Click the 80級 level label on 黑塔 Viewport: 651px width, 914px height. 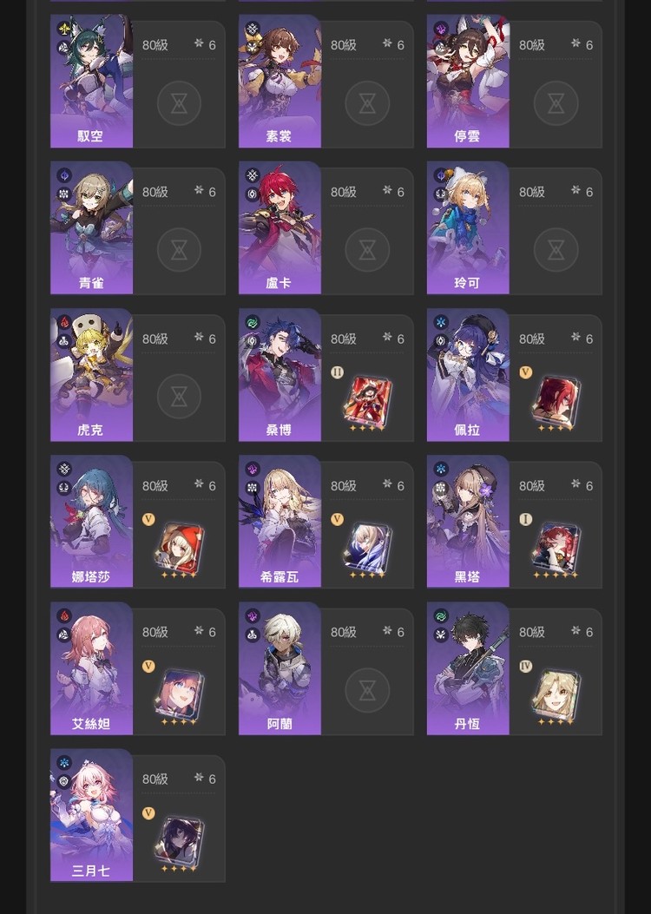pos(532,485)
